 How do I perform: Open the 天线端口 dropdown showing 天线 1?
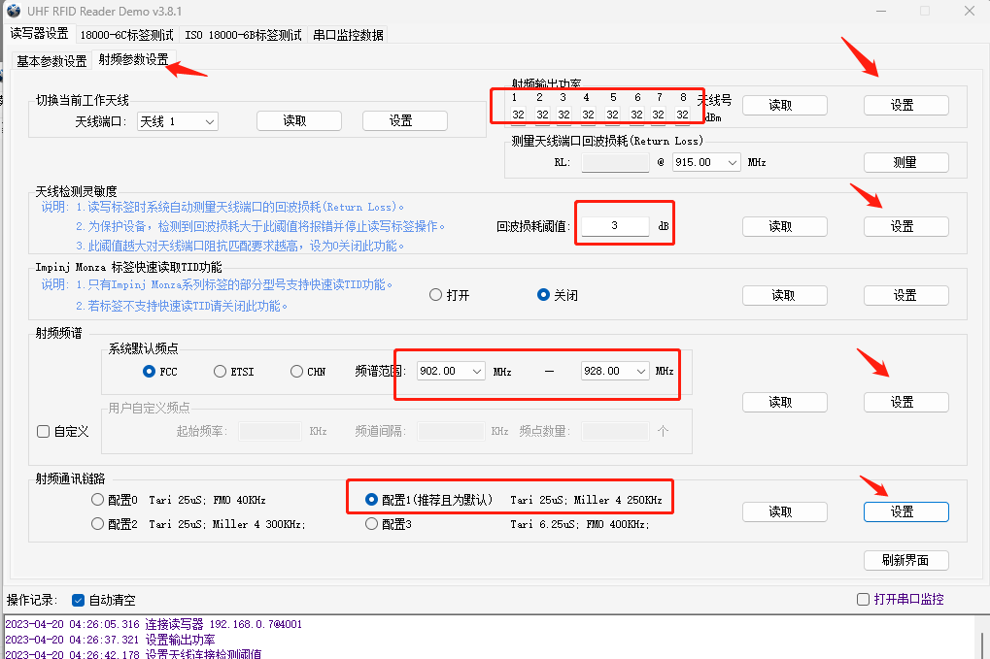pos(178,121)
